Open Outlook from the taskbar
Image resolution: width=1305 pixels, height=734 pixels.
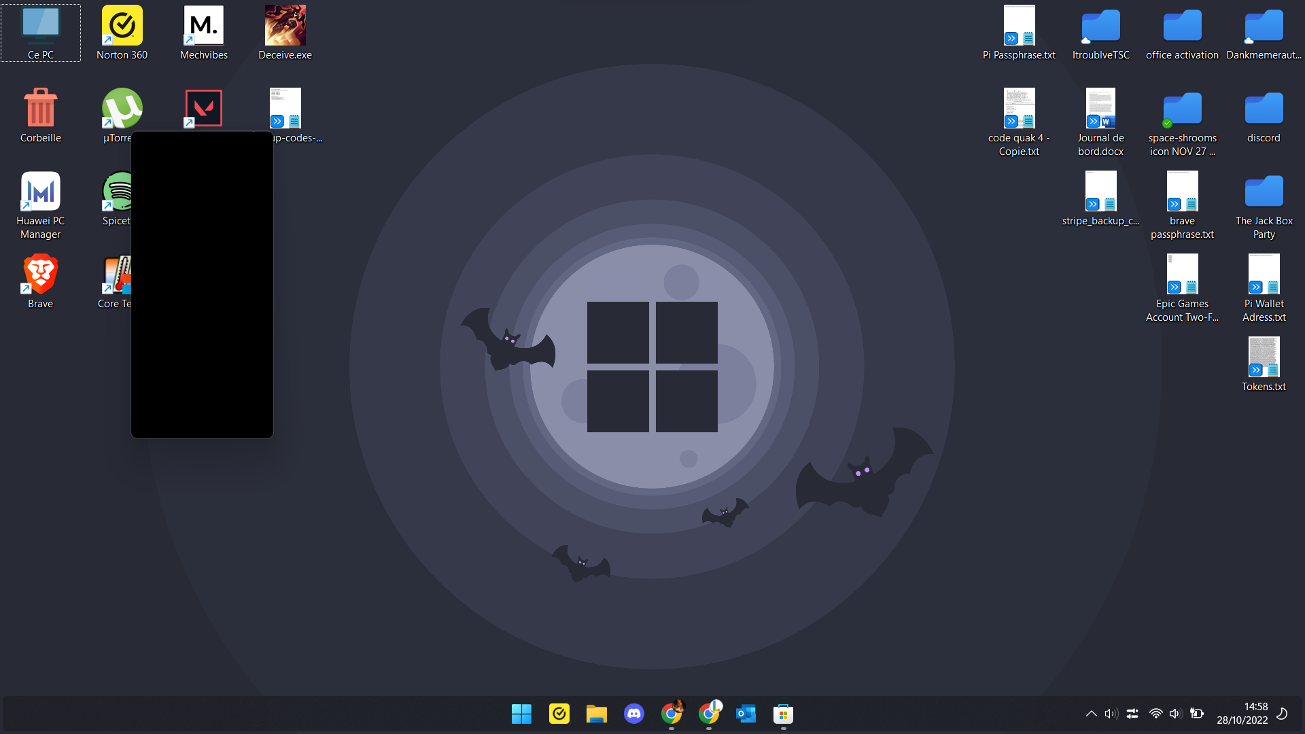[746, 714]
